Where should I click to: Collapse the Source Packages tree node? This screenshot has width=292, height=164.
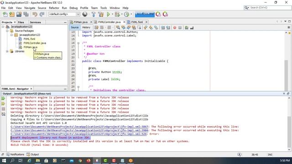(x=7, y=31)
